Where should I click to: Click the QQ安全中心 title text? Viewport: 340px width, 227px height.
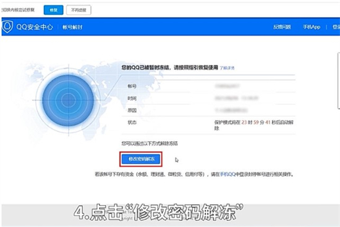click(x=35, y=27)
